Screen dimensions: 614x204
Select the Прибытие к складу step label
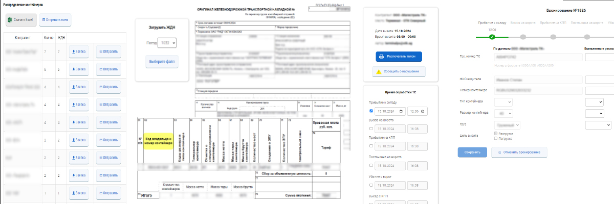pos(492,23)
